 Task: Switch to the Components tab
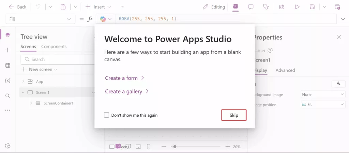click(x=54, y=47)
